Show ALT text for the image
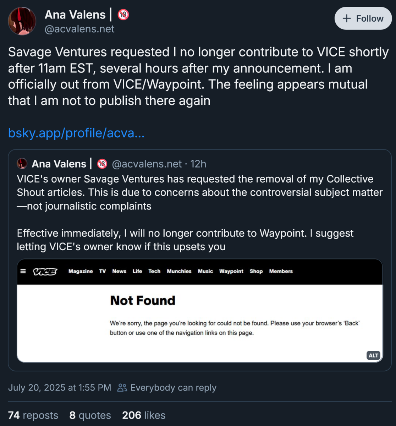 [373, 355]
